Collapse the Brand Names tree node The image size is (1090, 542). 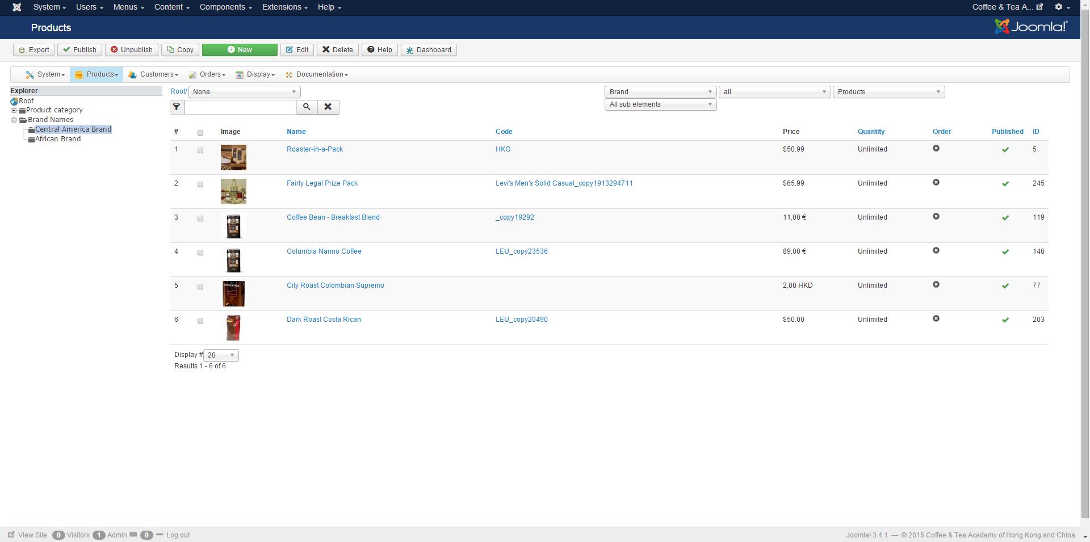point(14,120)
